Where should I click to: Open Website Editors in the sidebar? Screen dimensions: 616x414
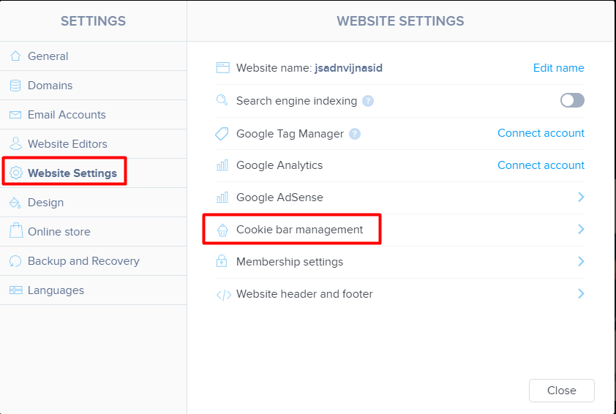click(93, 144)
